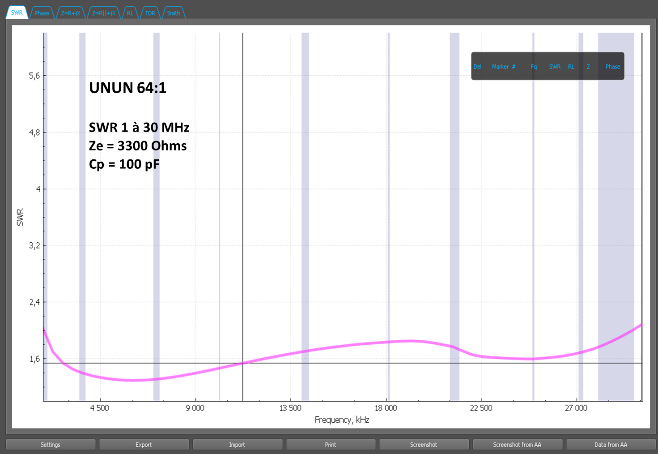The image size is (658, 454).
Task: Switch to the SWR tab
Action: click(x=17, y=13)
